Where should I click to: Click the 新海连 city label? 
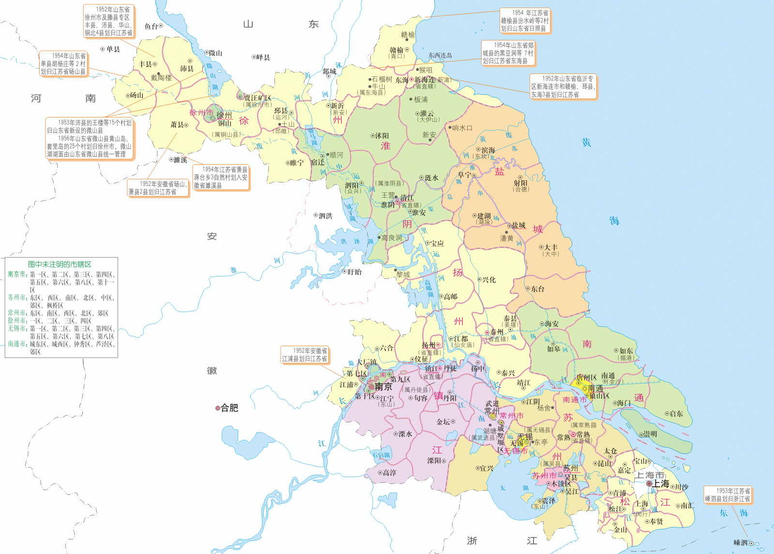point(425,80)
